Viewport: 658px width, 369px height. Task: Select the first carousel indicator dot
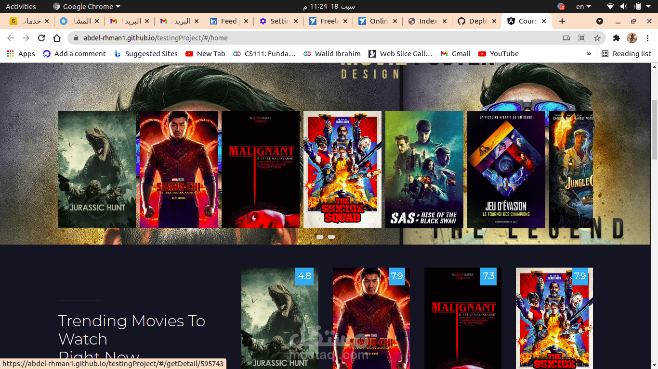coord(320,237)
